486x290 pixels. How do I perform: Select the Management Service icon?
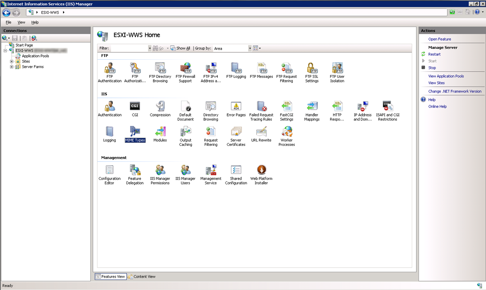(211, 174)
